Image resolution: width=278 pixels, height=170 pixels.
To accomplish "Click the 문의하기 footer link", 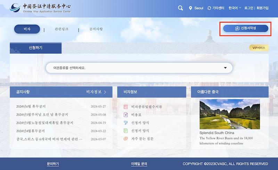I will pyautogui.click(x=53, y=164).
